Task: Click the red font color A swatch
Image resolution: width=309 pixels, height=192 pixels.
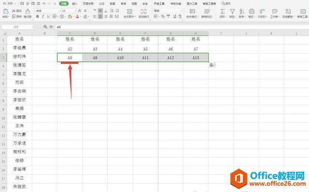Action: tap(77, 16)
